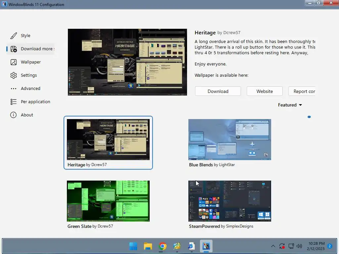Click the volume speaker tray icon
339x254 pixels.
[x=299, y=246]
